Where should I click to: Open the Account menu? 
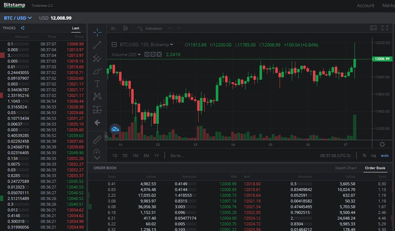(x=365, y=6)
